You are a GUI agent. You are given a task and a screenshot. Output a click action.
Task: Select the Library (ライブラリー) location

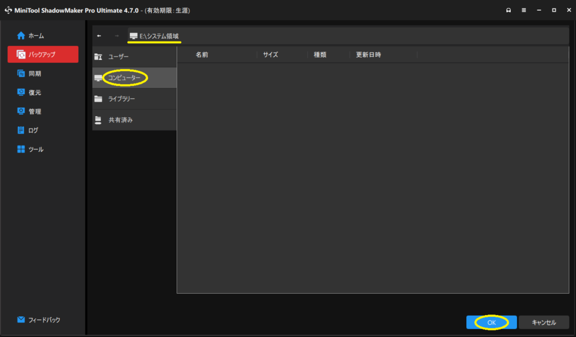134,99
